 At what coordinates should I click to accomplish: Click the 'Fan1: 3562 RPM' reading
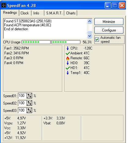(x=17, y=48)
